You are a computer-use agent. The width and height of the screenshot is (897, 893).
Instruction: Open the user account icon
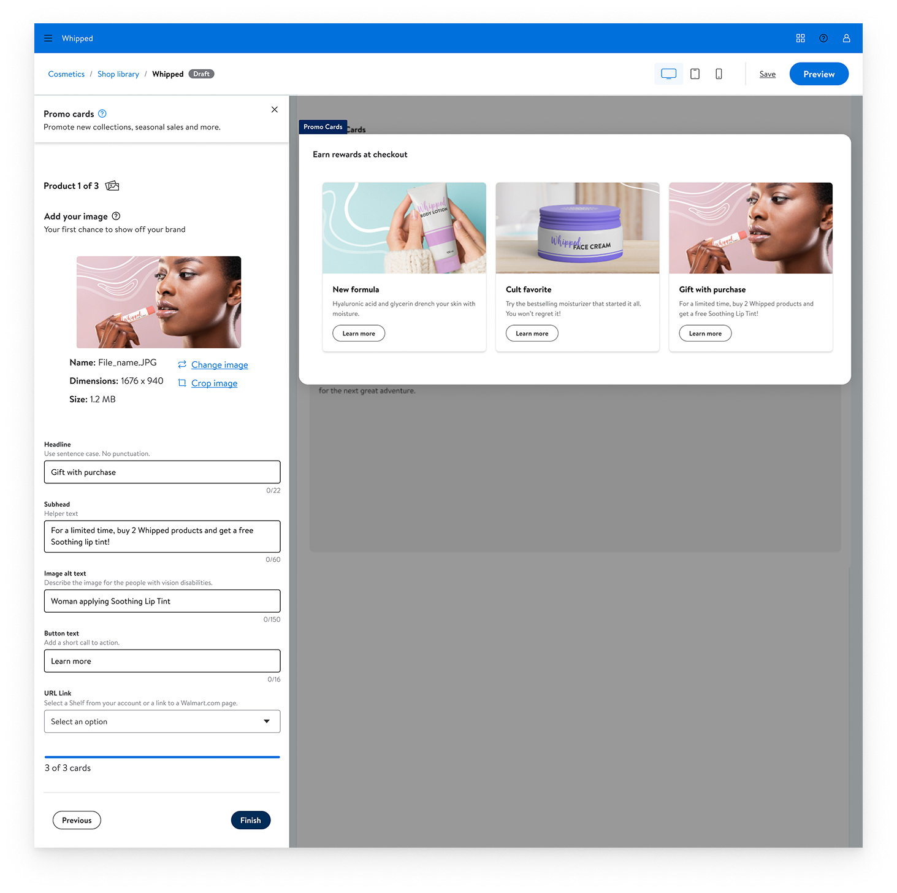click(x=846, y=38)
